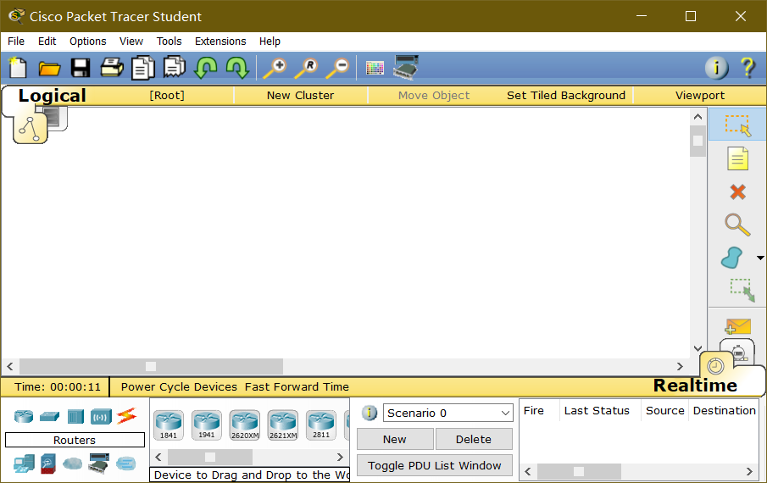Choose the Place Note tool

737,158
